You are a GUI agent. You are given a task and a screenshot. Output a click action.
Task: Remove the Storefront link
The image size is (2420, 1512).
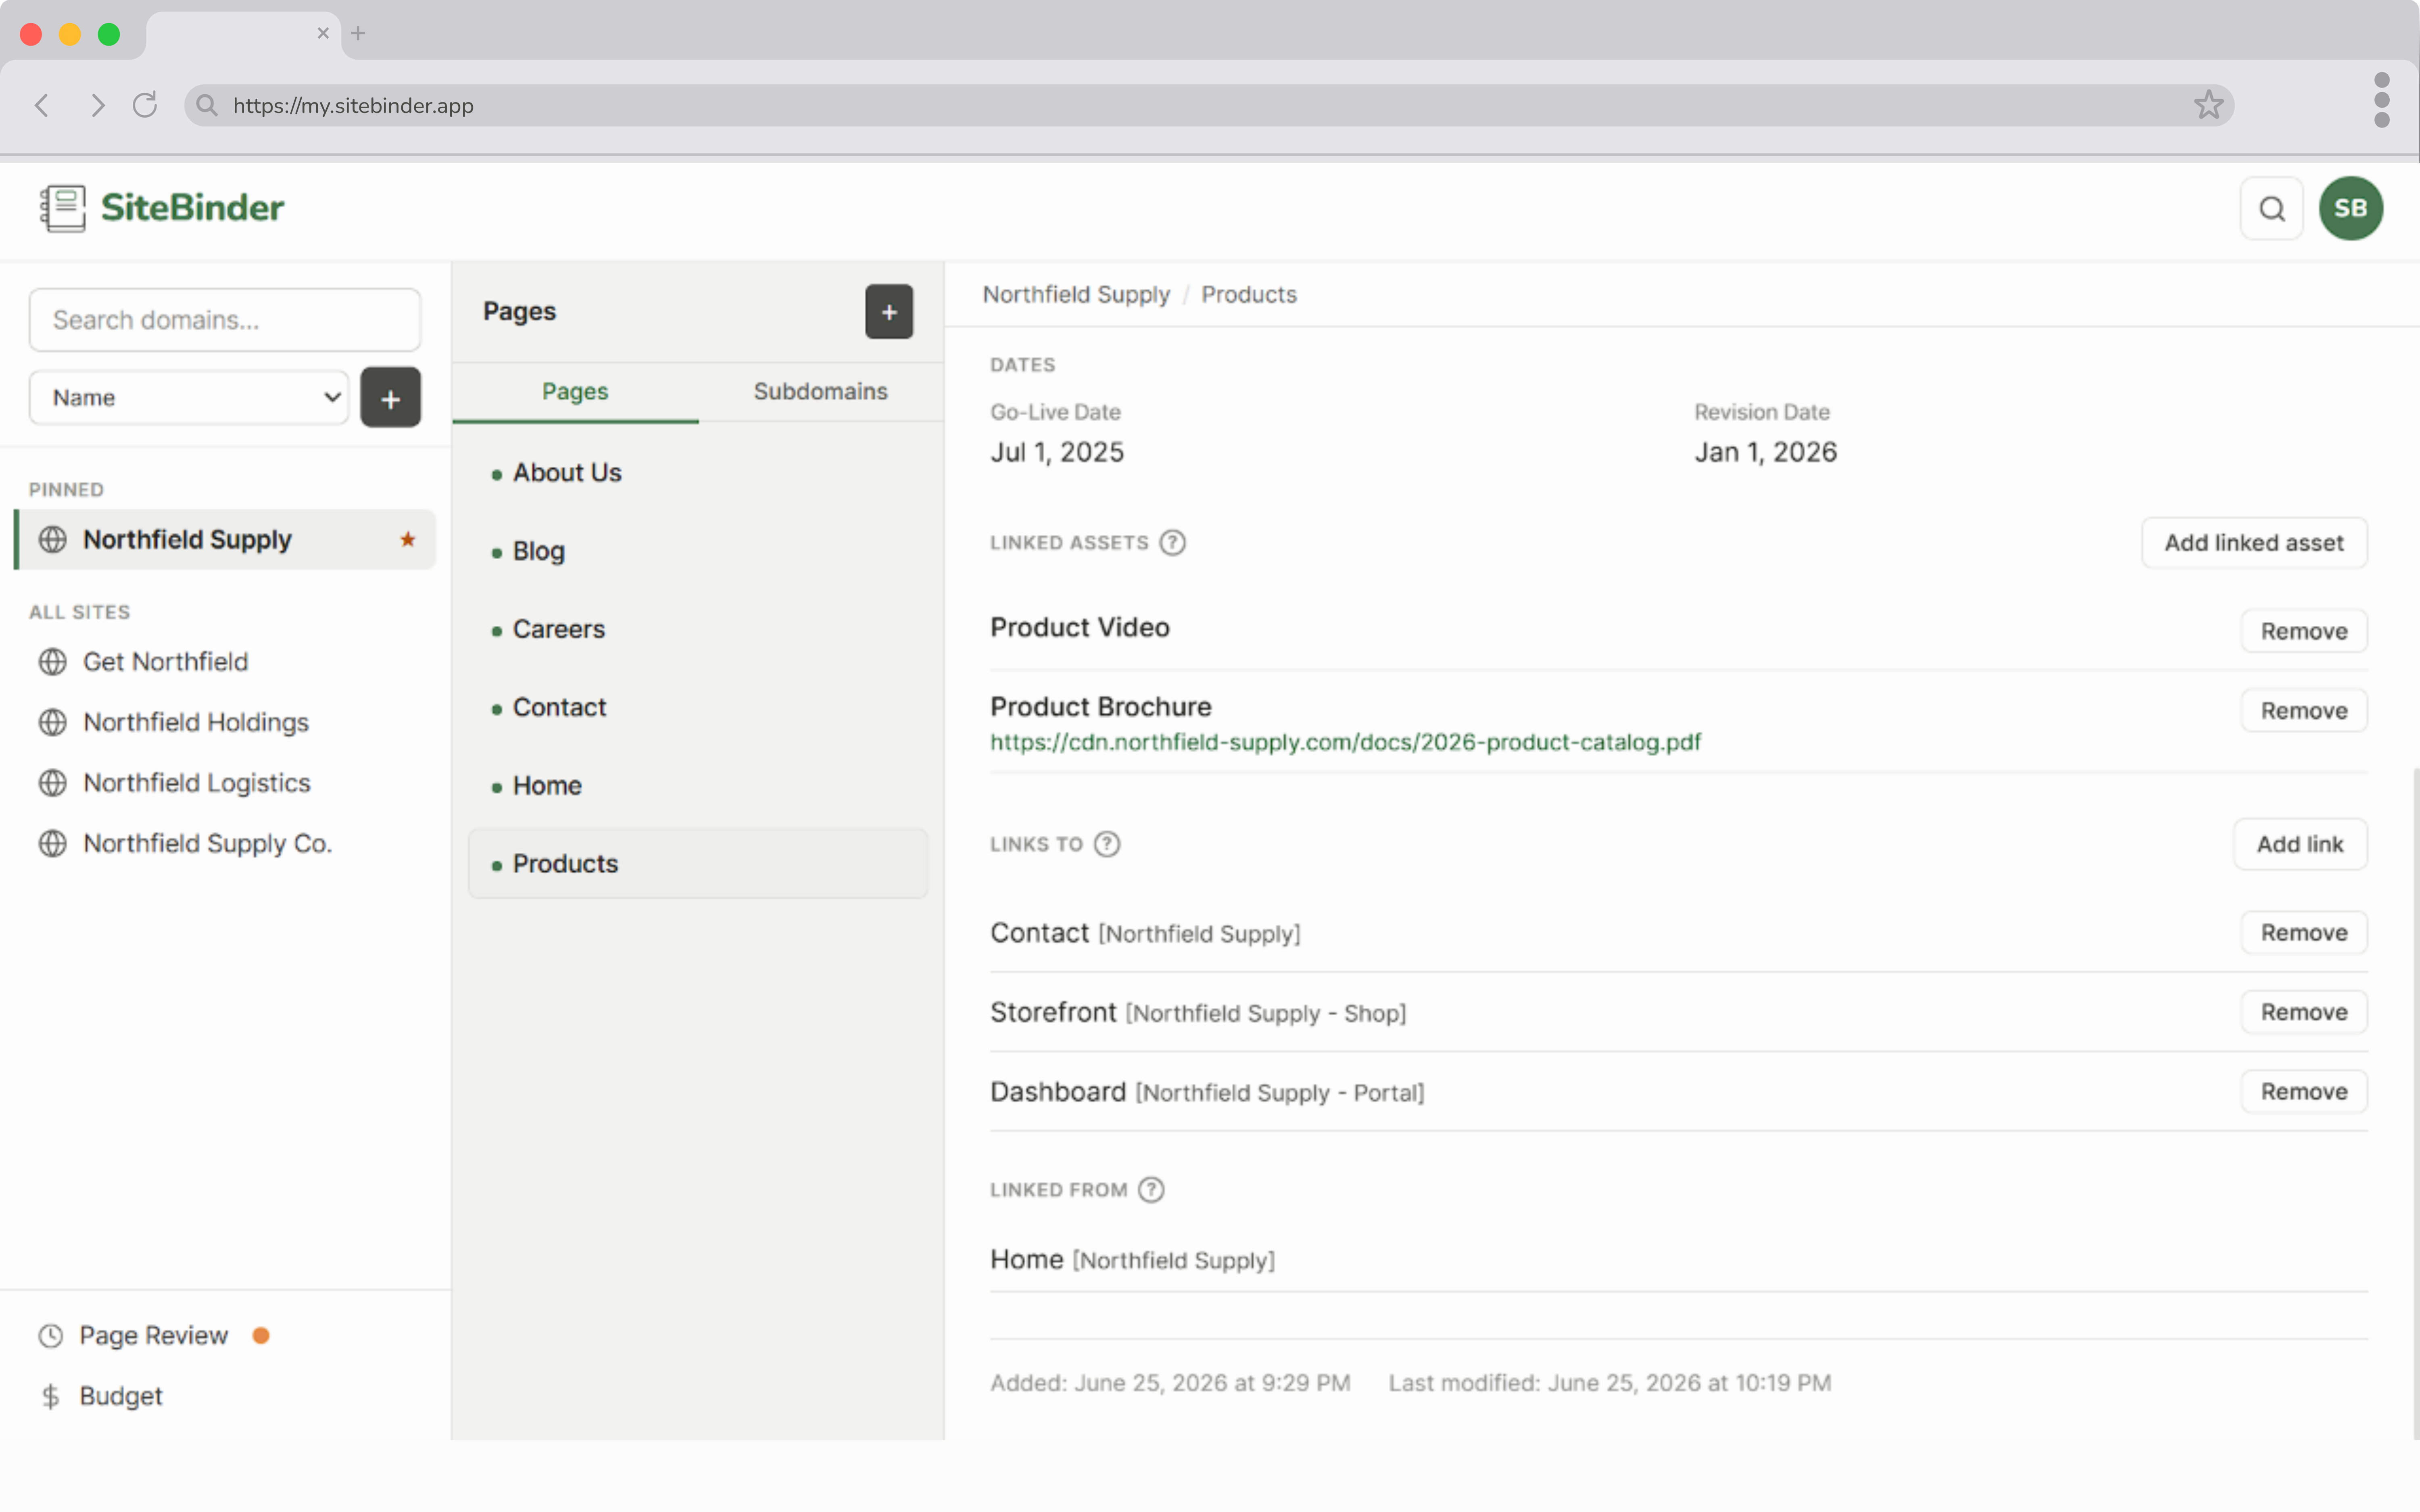click(x=2303, y=1012)
